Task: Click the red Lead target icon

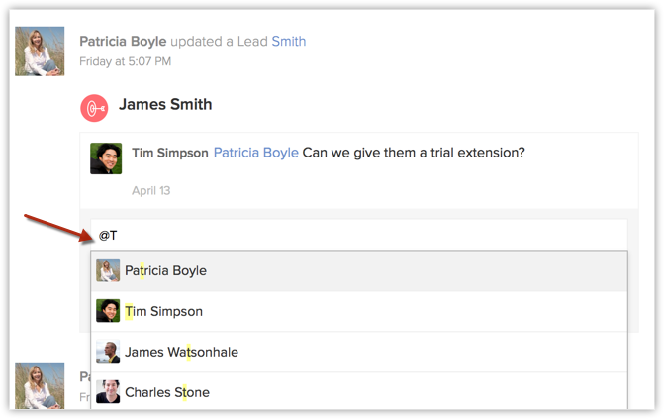Action: pos(94,107)
